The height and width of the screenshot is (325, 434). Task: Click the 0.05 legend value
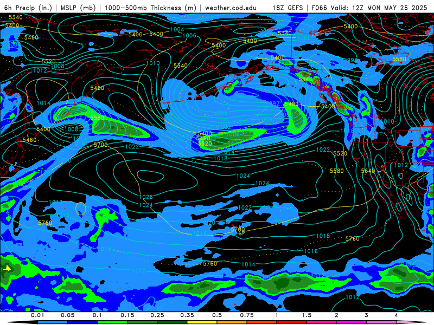[x=67, y=315]
